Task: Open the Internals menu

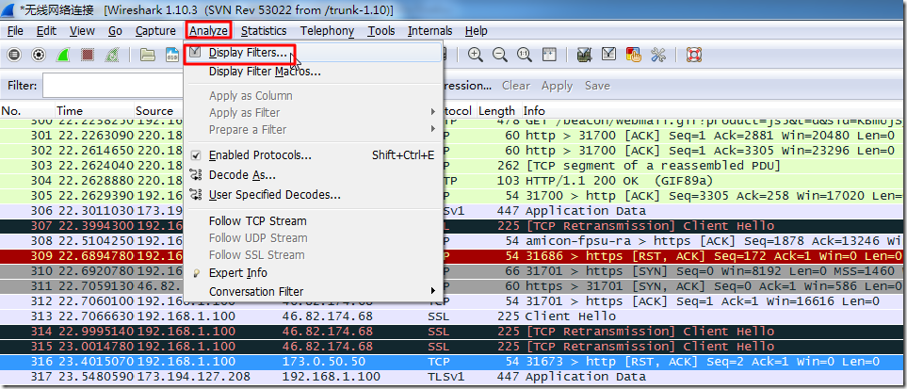Action: tap(429, 31)
